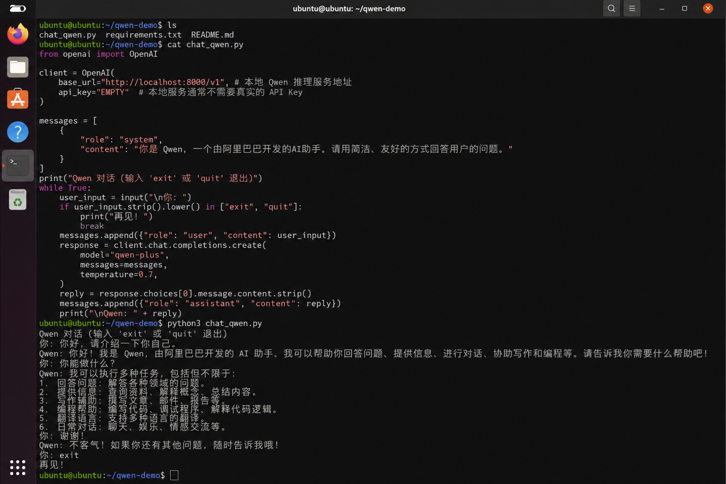Screen dimensions: 726x484
Task: Click the 'while True:' line
Action: click(x=65, y=188)
